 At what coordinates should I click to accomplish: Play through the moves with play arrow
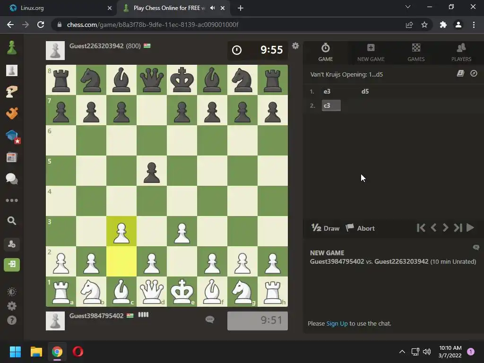coord(470,228)
